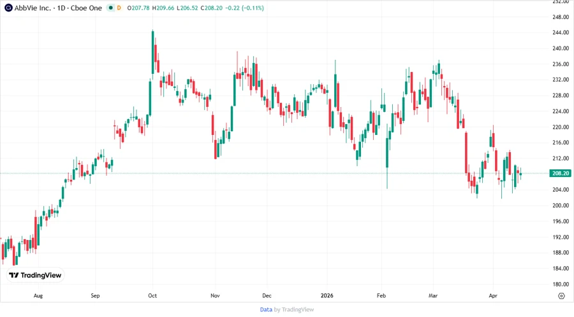Open the chart settings gear icon

click(561, 296)
